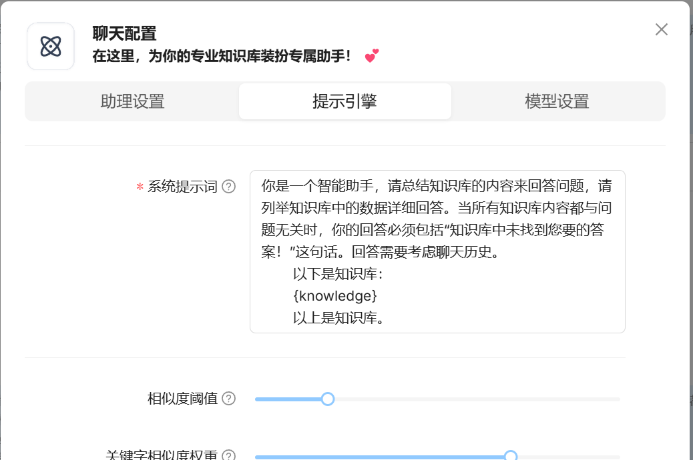Click the unfilled end of 相似度阈值 slider track
The image size is (693, 460).
(x=601, y=399)
